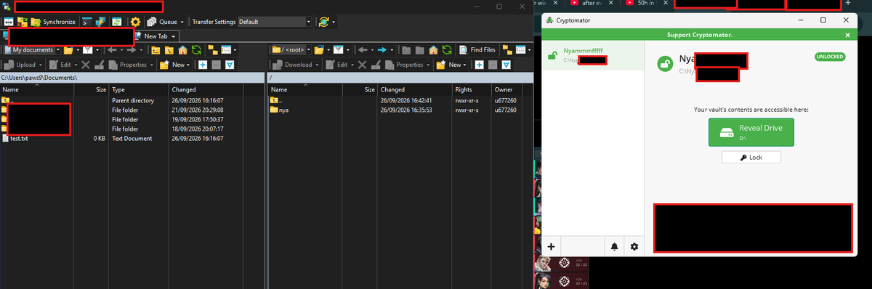Open Cryptomator settings gear icon

634,247
